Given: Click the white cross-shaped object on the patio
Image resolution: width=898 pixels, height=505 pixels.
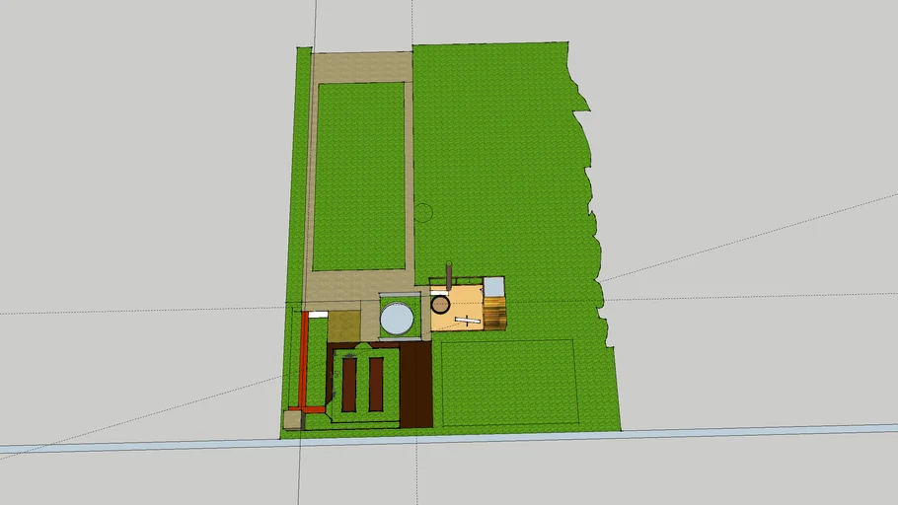Looking at the screenshot, I should [x=465, y=319].
